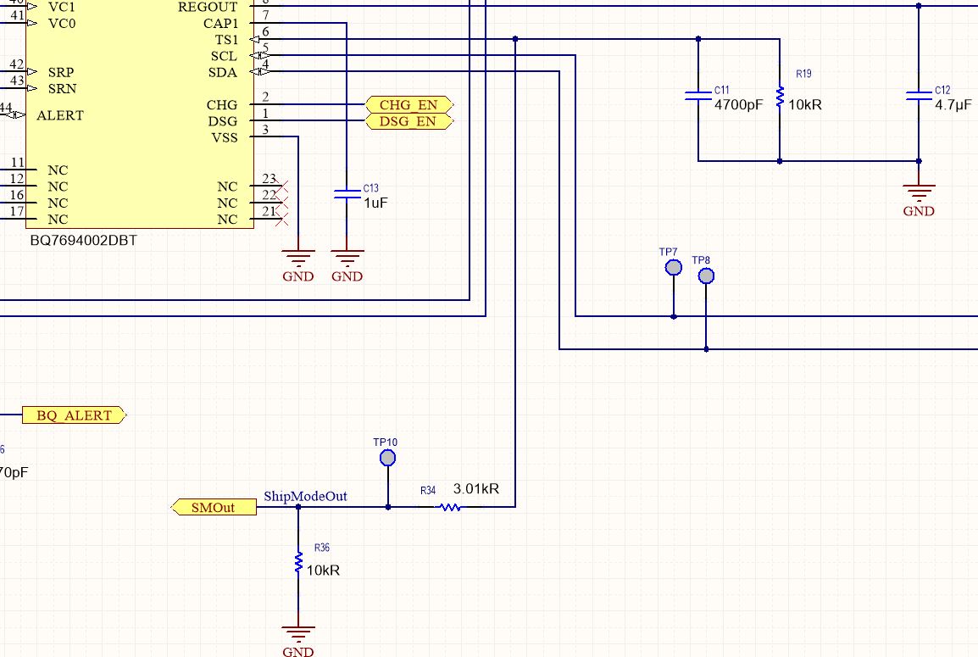Click the C12 designator label
Screen dimensions: 978x657
point(942,90)
